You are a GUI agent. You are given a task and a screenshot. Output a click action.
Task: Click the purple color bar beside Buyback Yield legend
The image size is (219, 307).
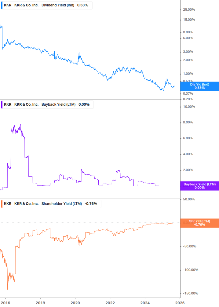2,104
